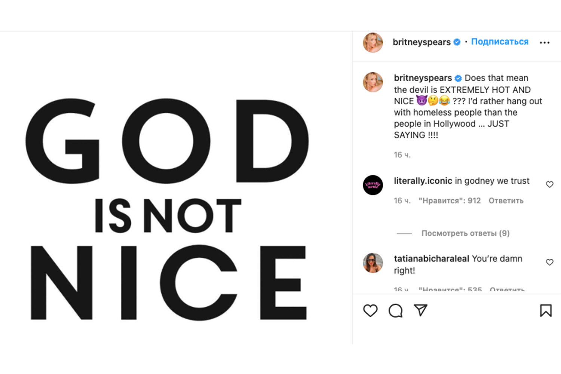The image size is (561, 374).
Task: Like tatianabicharaleal's comment heart
Action: coord(549,262)
